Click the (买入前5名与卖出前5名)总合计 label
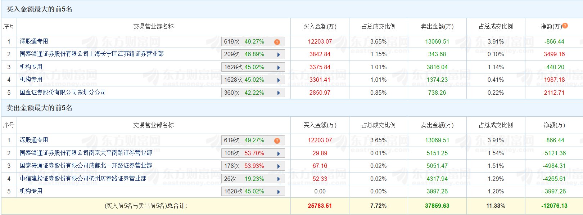The width and height of the screenshot is (583, 215). 146,206
